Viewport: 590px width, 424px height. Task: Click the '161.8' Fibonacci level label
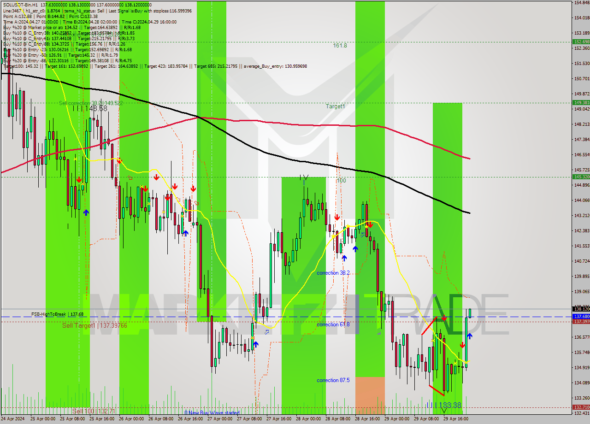tap(340, 46)
